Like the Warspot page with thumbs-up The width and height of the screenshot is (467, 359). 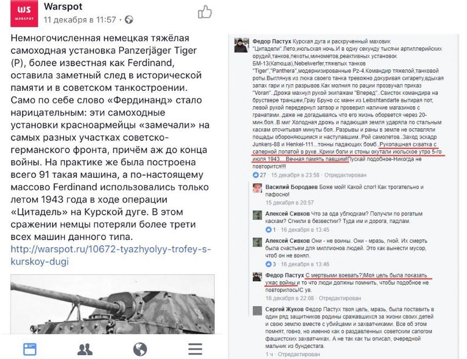pos(205,12)
